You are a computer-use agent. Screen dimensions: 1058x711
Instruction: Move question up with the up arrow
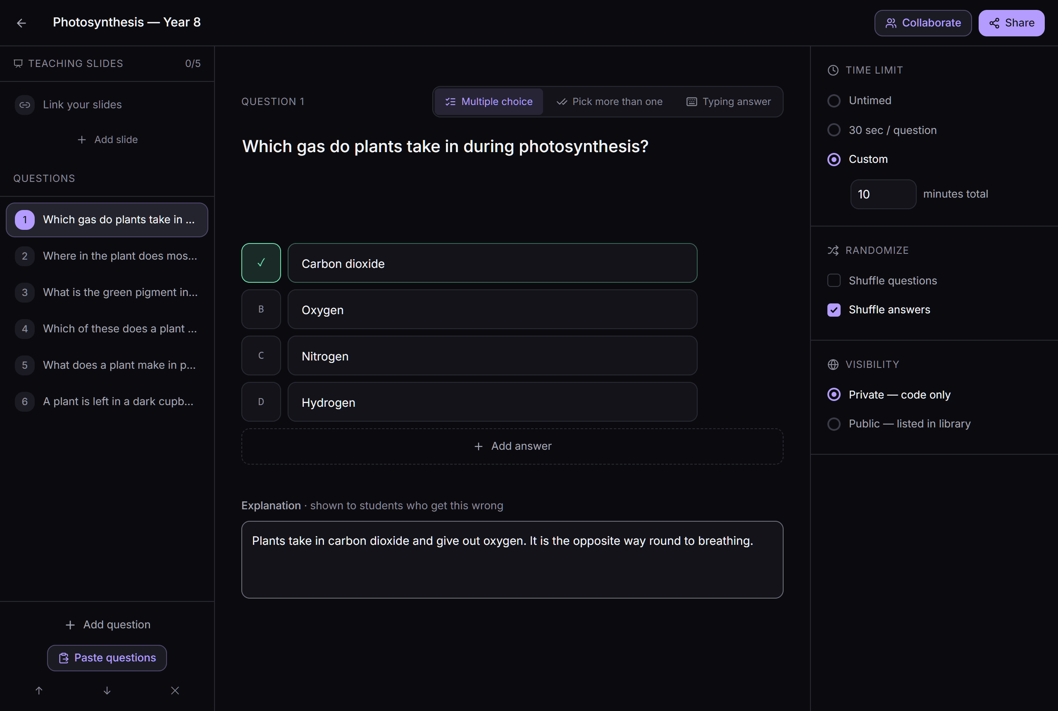(x=39, y=691)
